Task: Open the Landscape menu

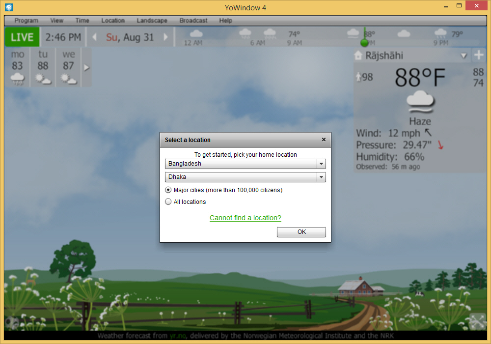Action: pyautogui.click(x=152, y=21)
